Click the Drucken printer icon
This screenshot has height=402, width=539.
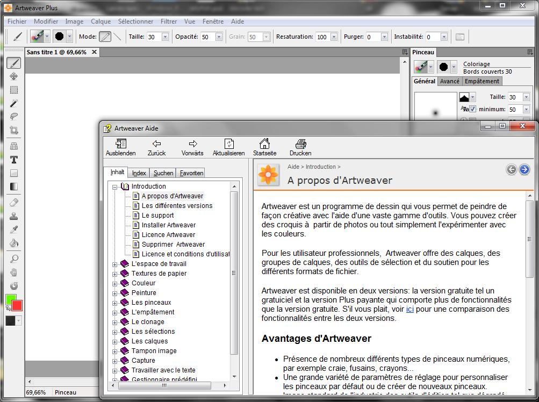[300, 144]
